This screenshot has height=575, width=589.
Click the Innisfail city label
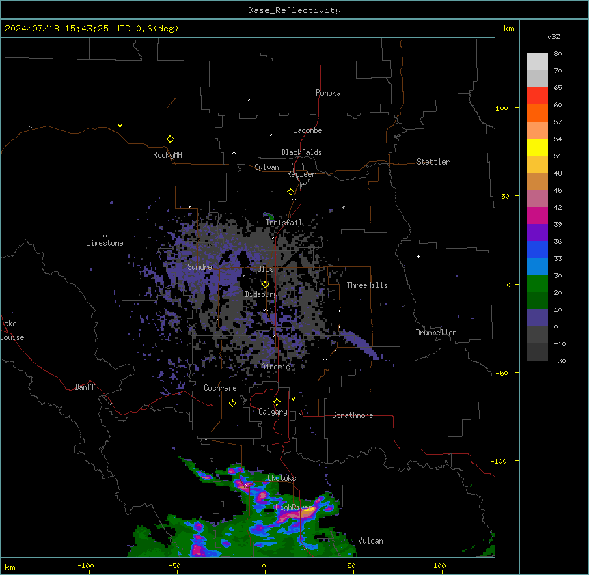284,223
